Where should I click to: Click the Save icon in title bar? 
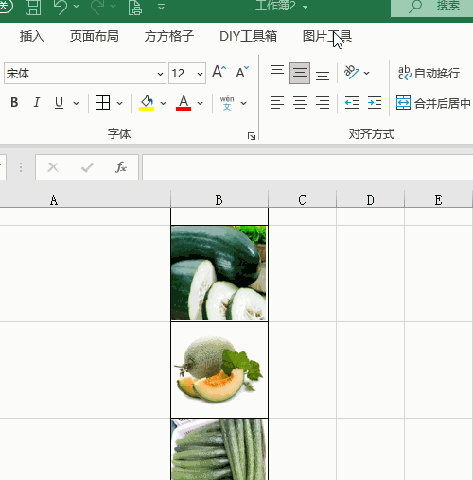pyautogui.click(x=33, y=7)
